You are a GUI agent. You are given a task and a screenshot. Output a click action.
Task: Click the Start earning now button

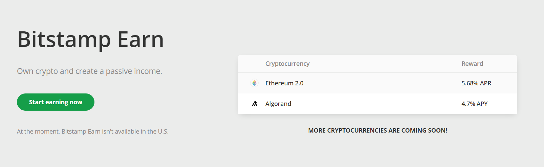point(56,102)
